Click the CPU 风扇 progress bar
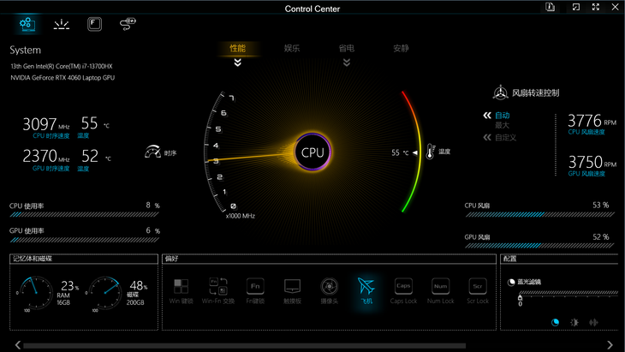The image size is (625, 352). pyautogui.click(x=539, y=214)
